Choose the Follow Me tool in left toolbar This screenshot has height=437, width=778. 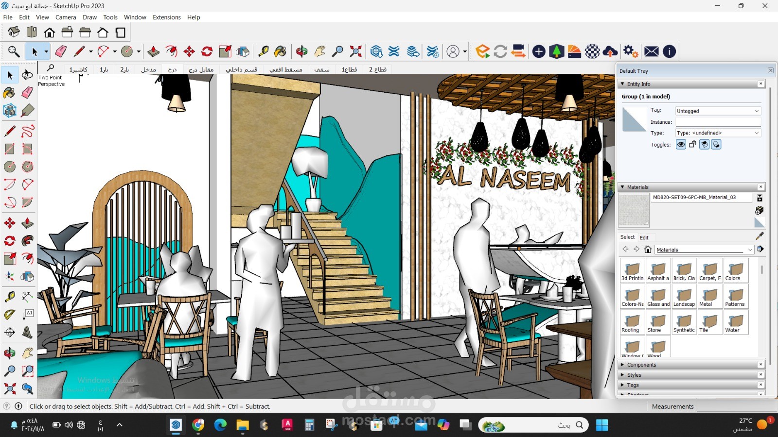coord(28,241)
